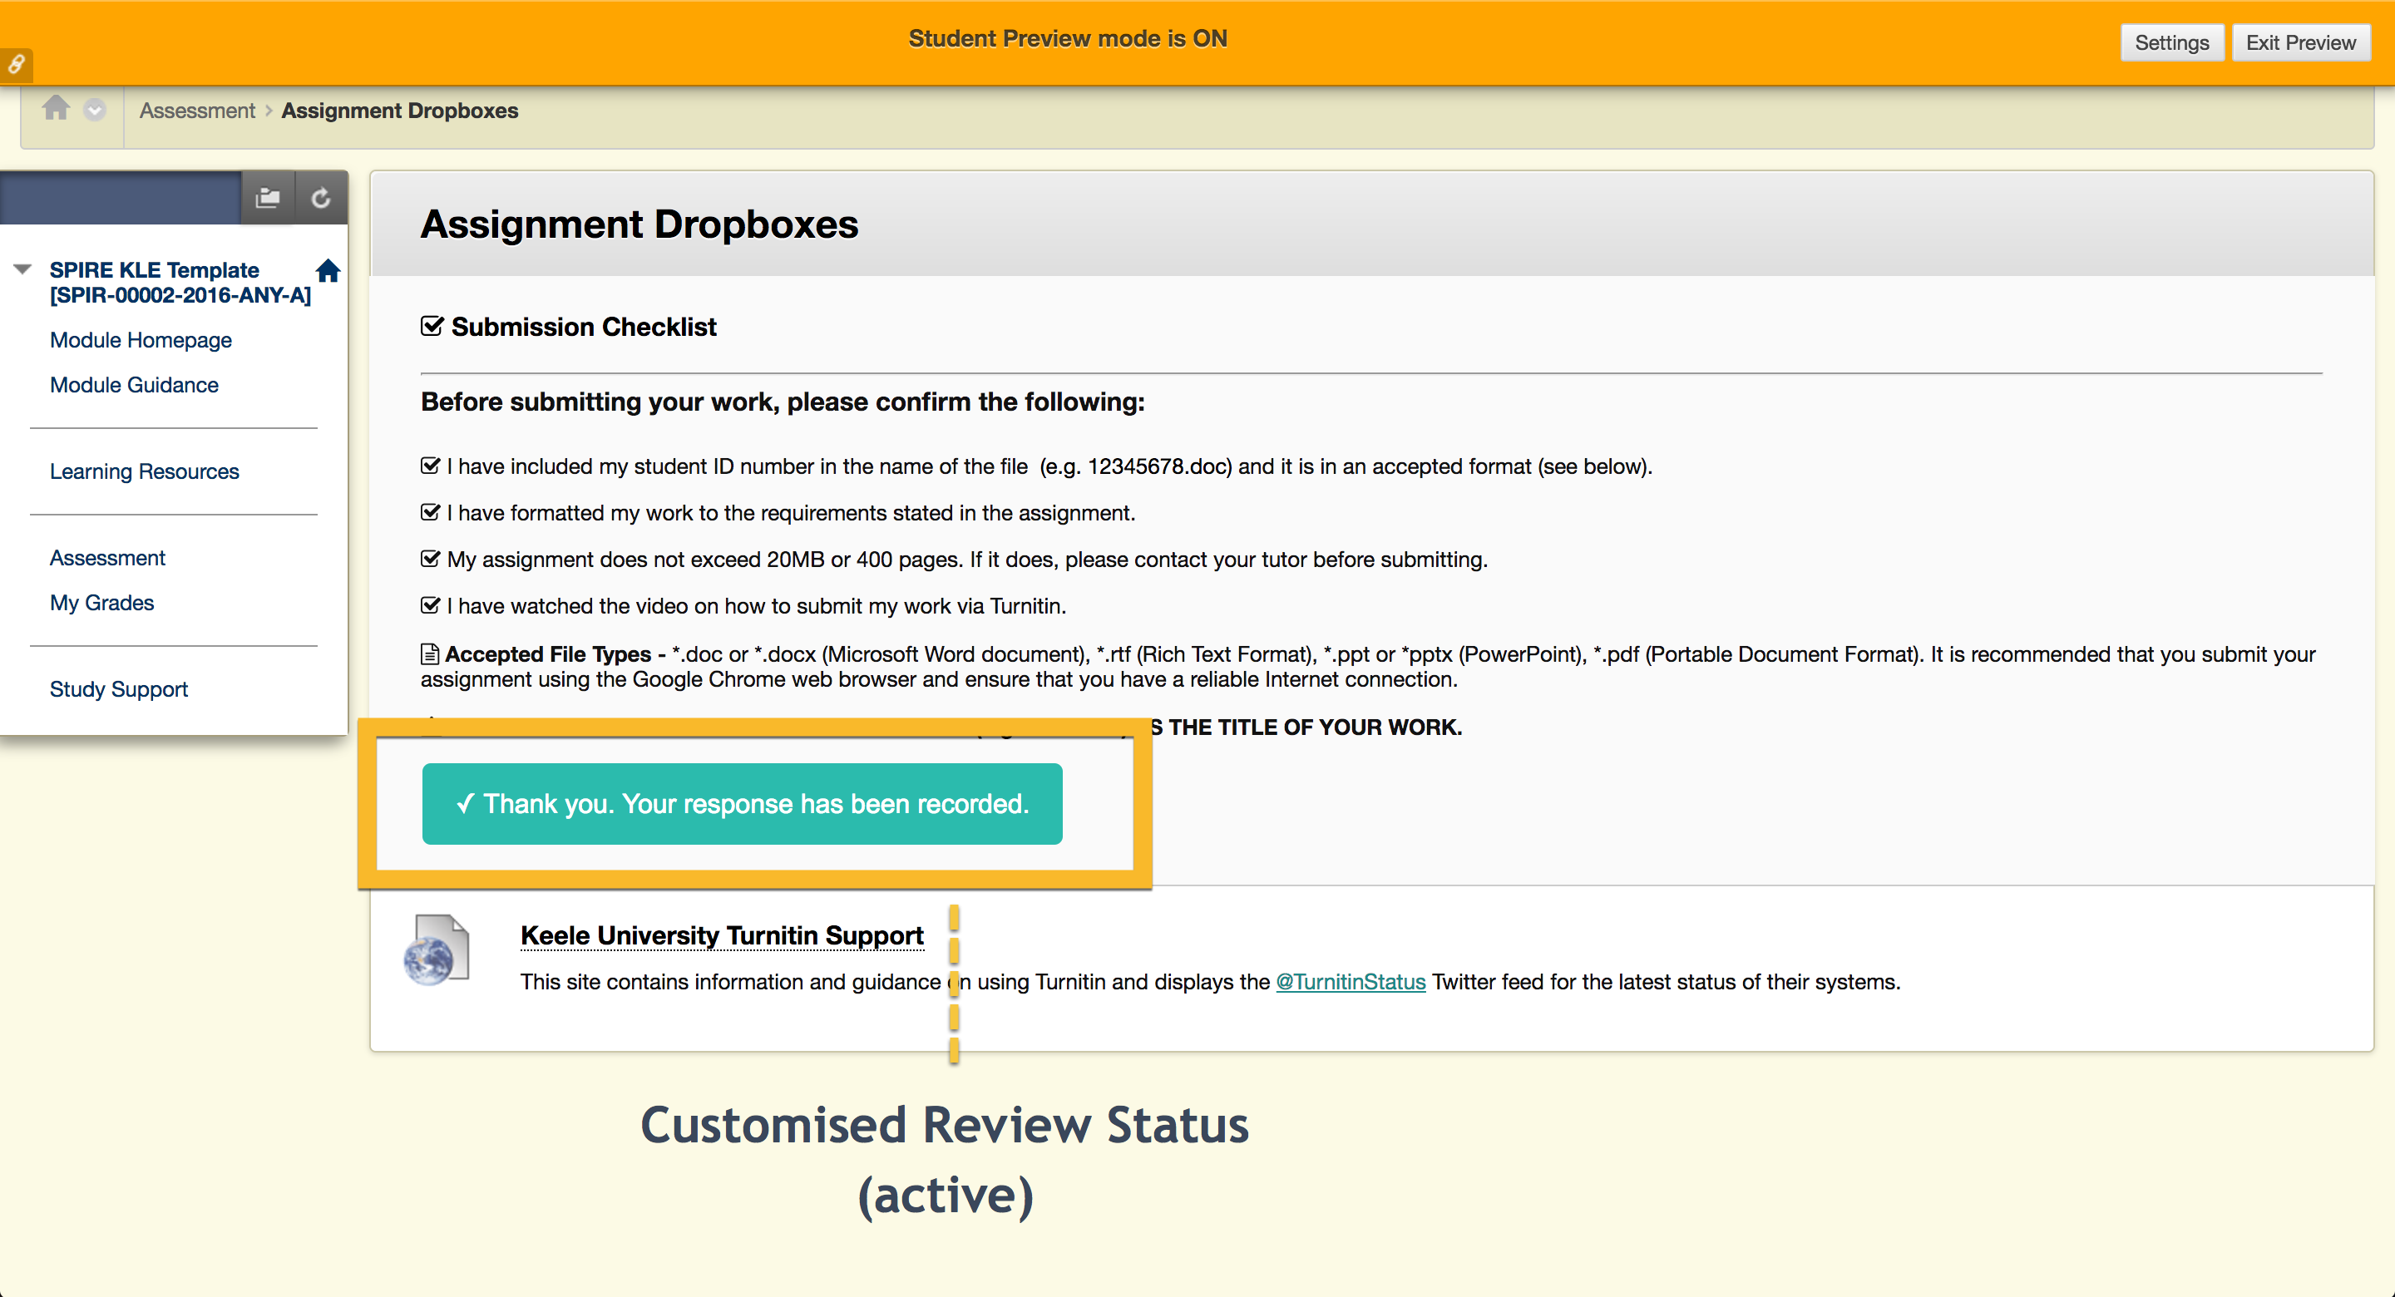The height and width of the screenshot is (1297, 2395).
Task: Click the 'Thank you' response recorded banner
Action: coord(742,804)
